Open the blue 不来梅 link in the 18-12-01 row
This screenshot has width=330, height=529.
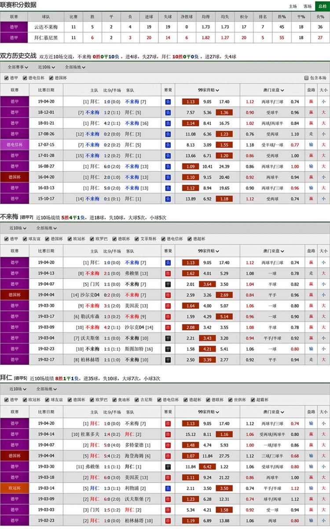92,112
